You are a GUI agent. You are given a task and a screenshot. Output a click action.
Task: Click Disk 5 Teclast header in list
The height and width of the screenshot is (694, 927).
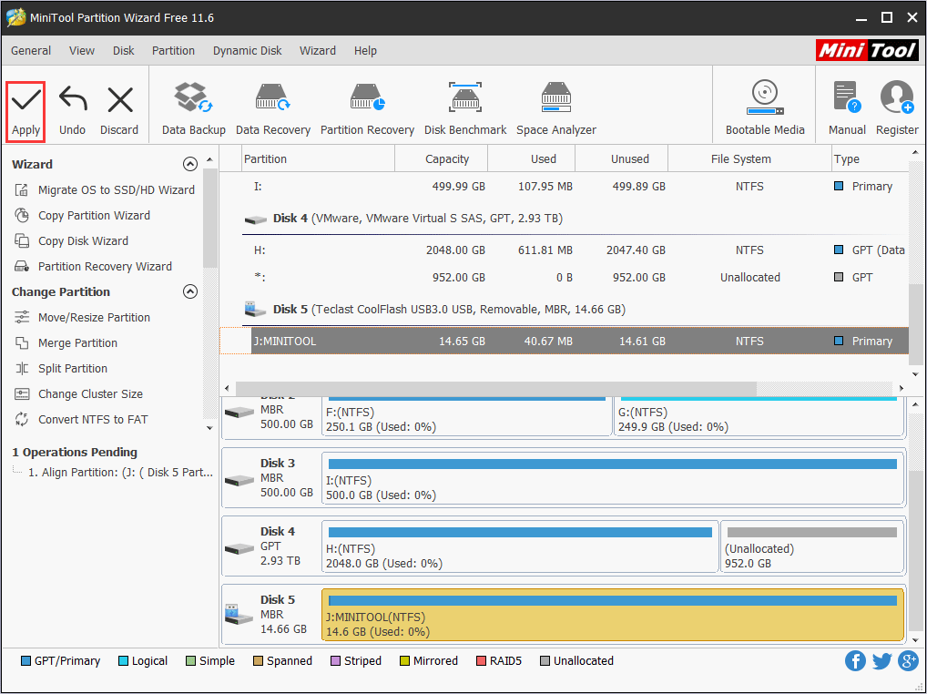435,309
